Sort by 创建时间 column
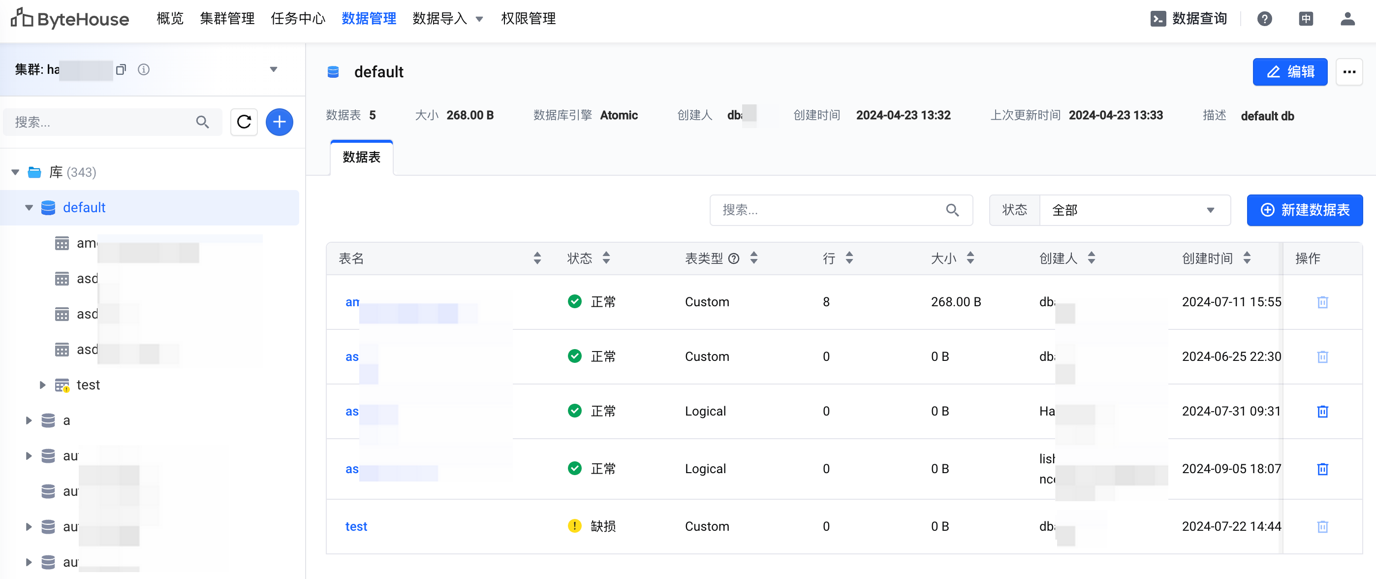 (x=1247, y=258)
